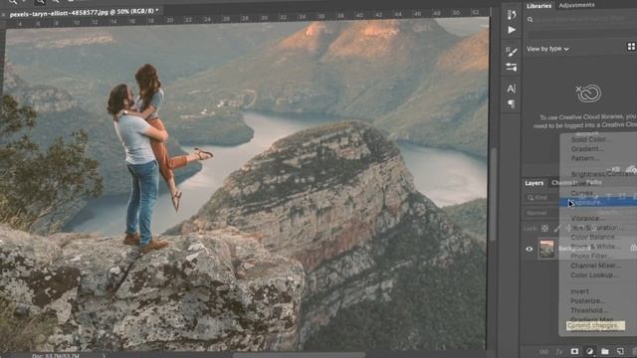Viewport: 637px width, 358px height.
Task: Switch to the Libraries tab
Action: (x=538, y=6)
